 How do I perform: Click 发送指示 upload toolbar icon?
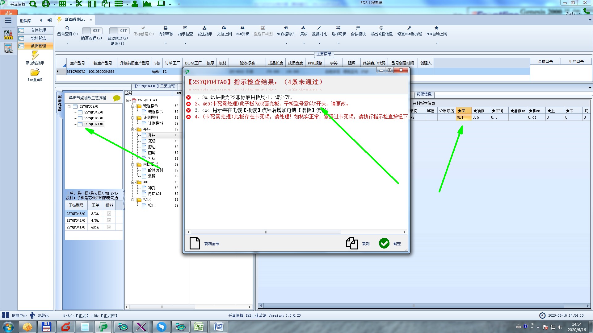click(204, 28)
